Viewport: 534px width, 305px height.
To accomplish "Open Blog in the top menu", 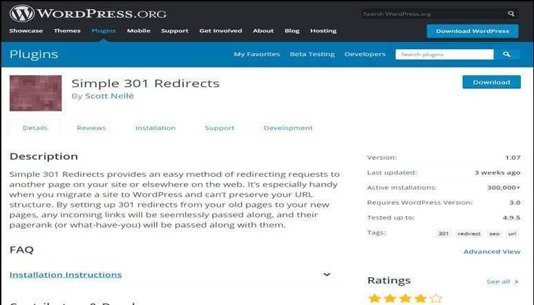I will pyautogui.click(x=292, y=30).
